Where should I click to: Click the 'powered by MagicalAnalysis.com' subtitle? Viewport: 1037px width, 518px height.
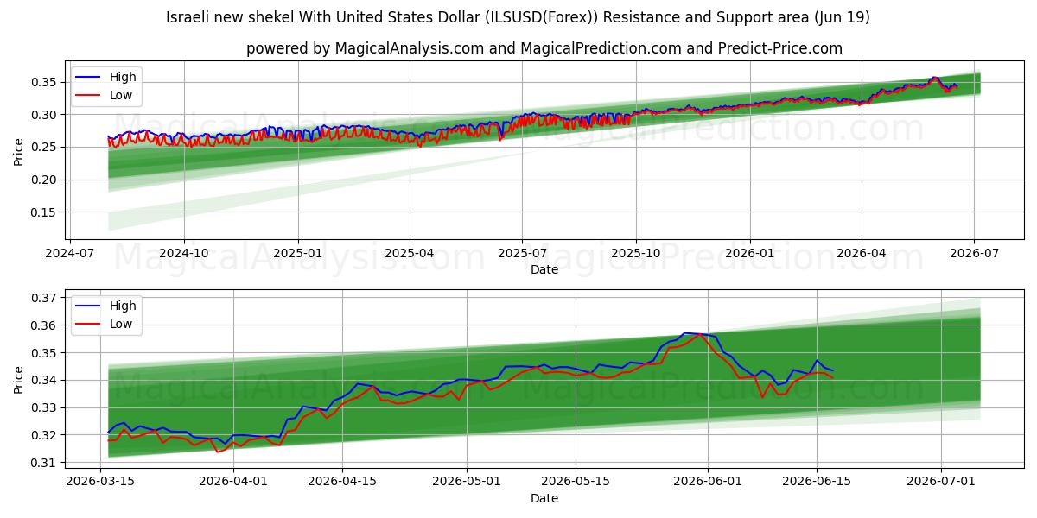tap(544, 48)
